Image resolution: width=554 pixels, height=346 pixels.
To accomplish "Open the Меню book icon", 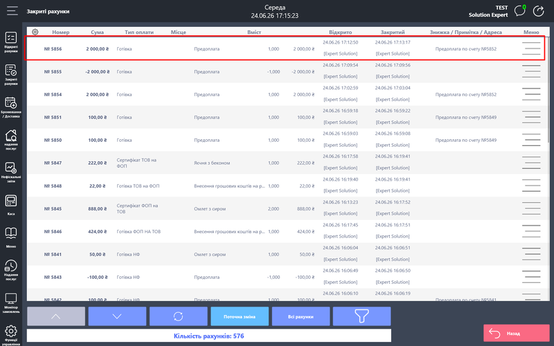I will click(11, 237).
